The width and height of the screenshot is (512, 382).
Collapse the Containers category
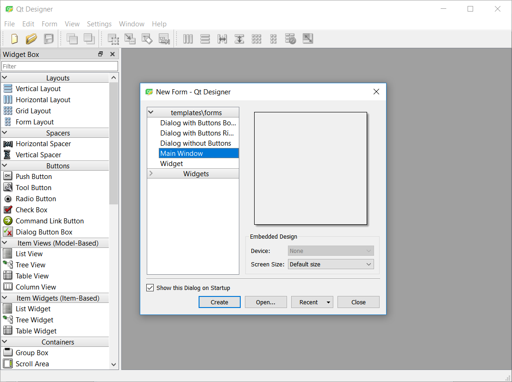pos(5,342)
